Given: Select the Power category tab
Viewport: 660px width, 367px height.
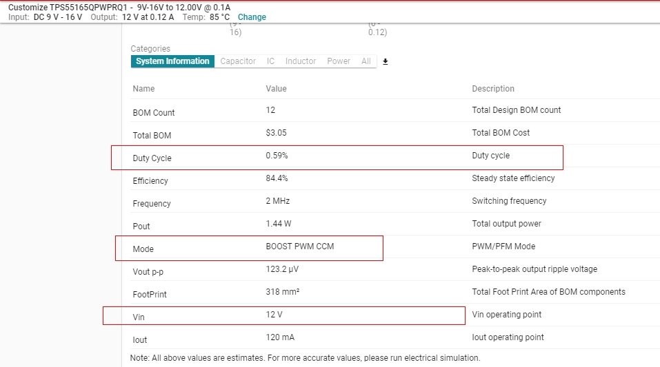Looking at the screenshot, I should pos(339,61).
